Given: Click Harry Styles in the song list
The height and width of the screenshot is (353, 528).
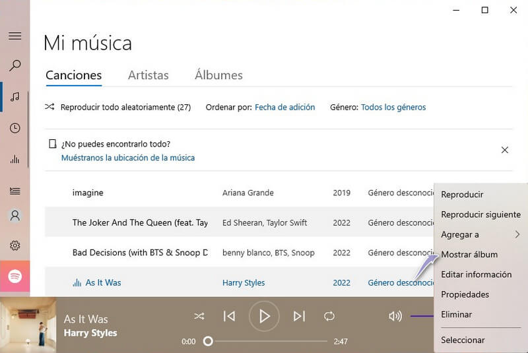Looking at the screenshot, I should tap(244, 282).
